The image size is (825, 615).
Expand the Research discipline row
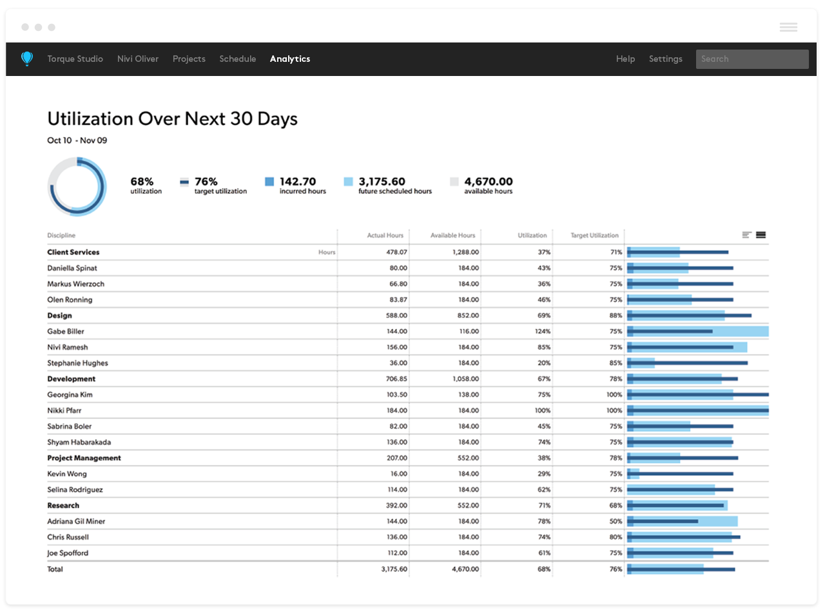coord(63,506)
